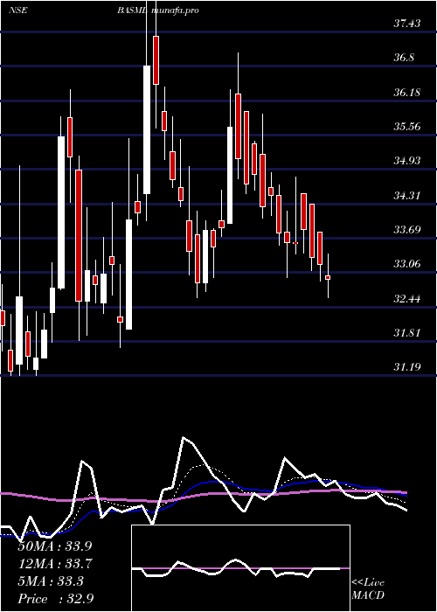Image resolution: width=437 pixels, height=612 pixels.
Task: Click the 34.31 price axis label
Action: 407,196
